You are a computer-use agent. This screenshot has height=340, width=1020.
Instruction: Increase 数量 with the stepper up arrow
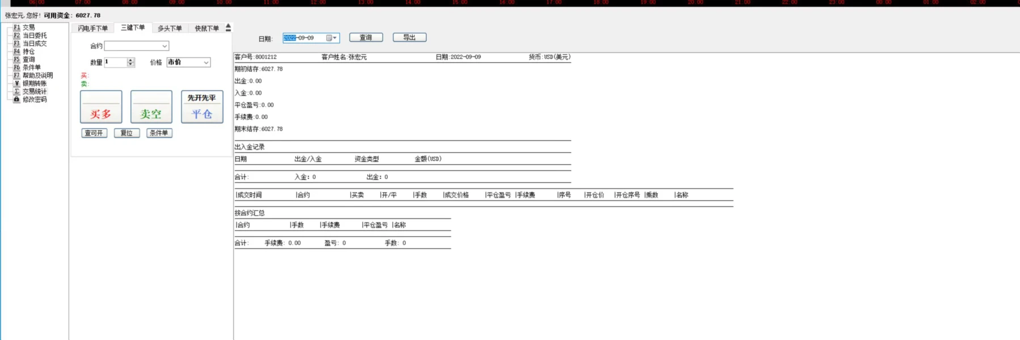(130, 60)
